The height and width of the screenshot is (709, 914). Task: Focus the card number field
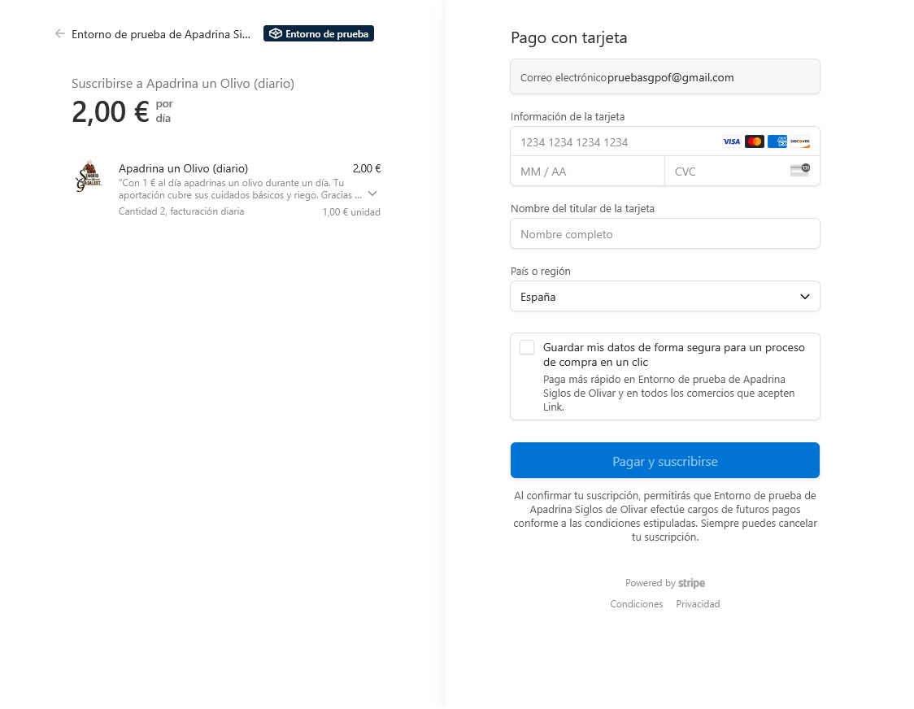tap(665, 141)
